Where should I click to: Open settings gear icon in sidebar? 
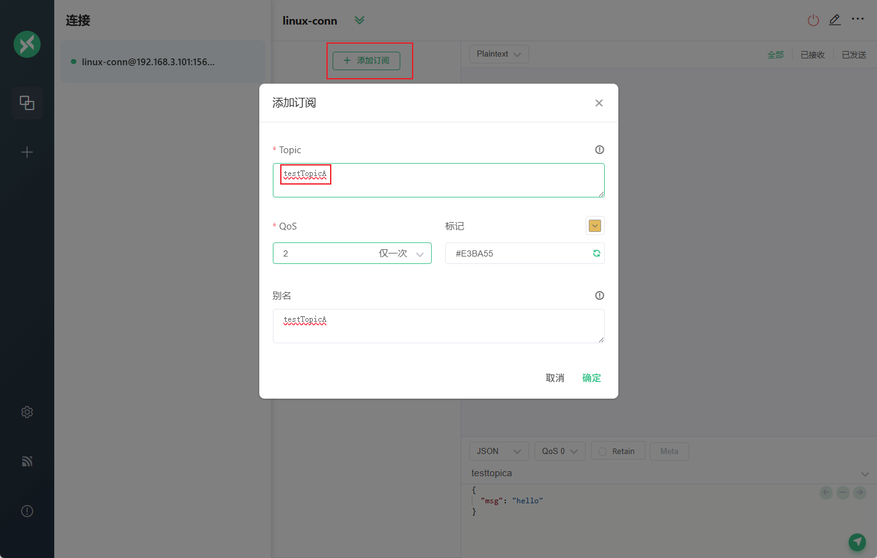[27, 412]
